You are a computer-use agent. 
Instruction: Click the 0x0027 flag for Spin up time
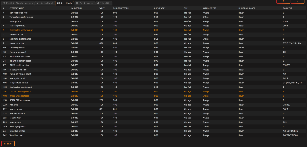[x=75, y=21]
